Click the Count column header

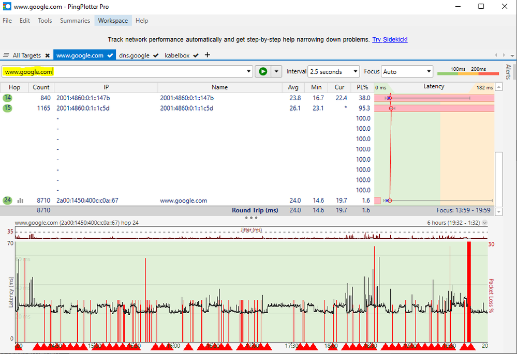coord(41,87)
